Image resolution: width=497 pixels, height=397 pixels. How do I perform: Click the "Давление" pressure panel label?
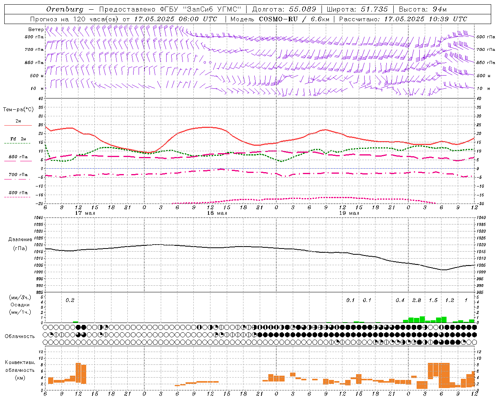click(x=20, y=240)
